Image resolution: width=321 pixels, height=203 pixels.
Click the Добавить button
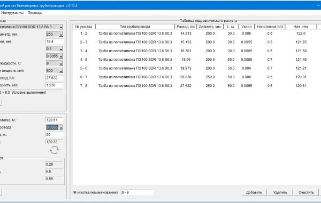[254, 192]
